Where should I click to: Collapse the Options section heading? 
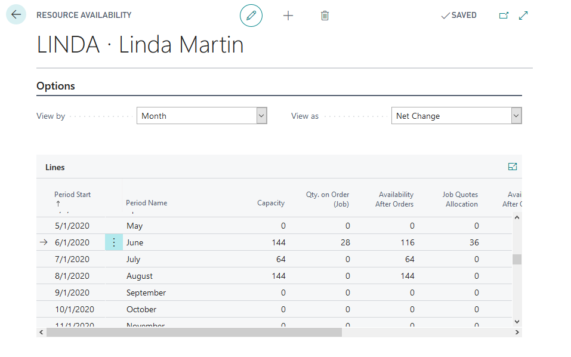[56, 86]
